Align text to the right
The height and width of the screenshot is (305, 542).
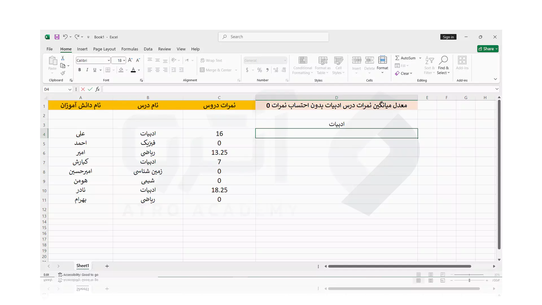pos(165,70)
